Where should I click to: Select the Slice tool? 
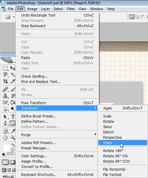pyautogui.click(x=13, y=81)
